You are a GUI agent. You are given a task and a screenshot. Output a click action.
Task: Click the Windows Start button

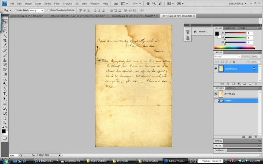(x=6, y=161)
